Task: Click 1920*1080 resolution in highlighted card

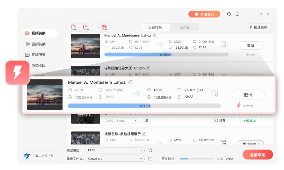Action: coord(114,90)
